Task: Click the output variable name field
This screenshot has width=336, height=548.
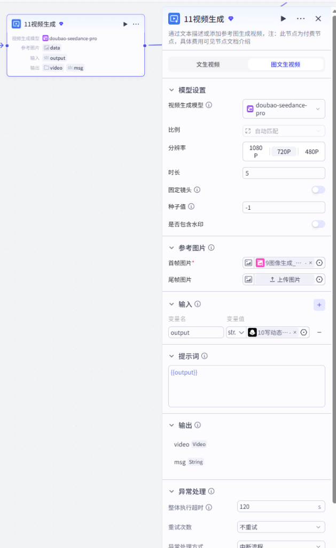Action: (196, 332)
